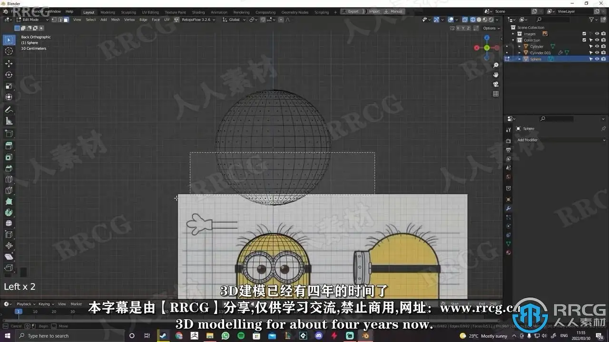
Task: Expand the Sphere object
Action: [x=519, y=59]
